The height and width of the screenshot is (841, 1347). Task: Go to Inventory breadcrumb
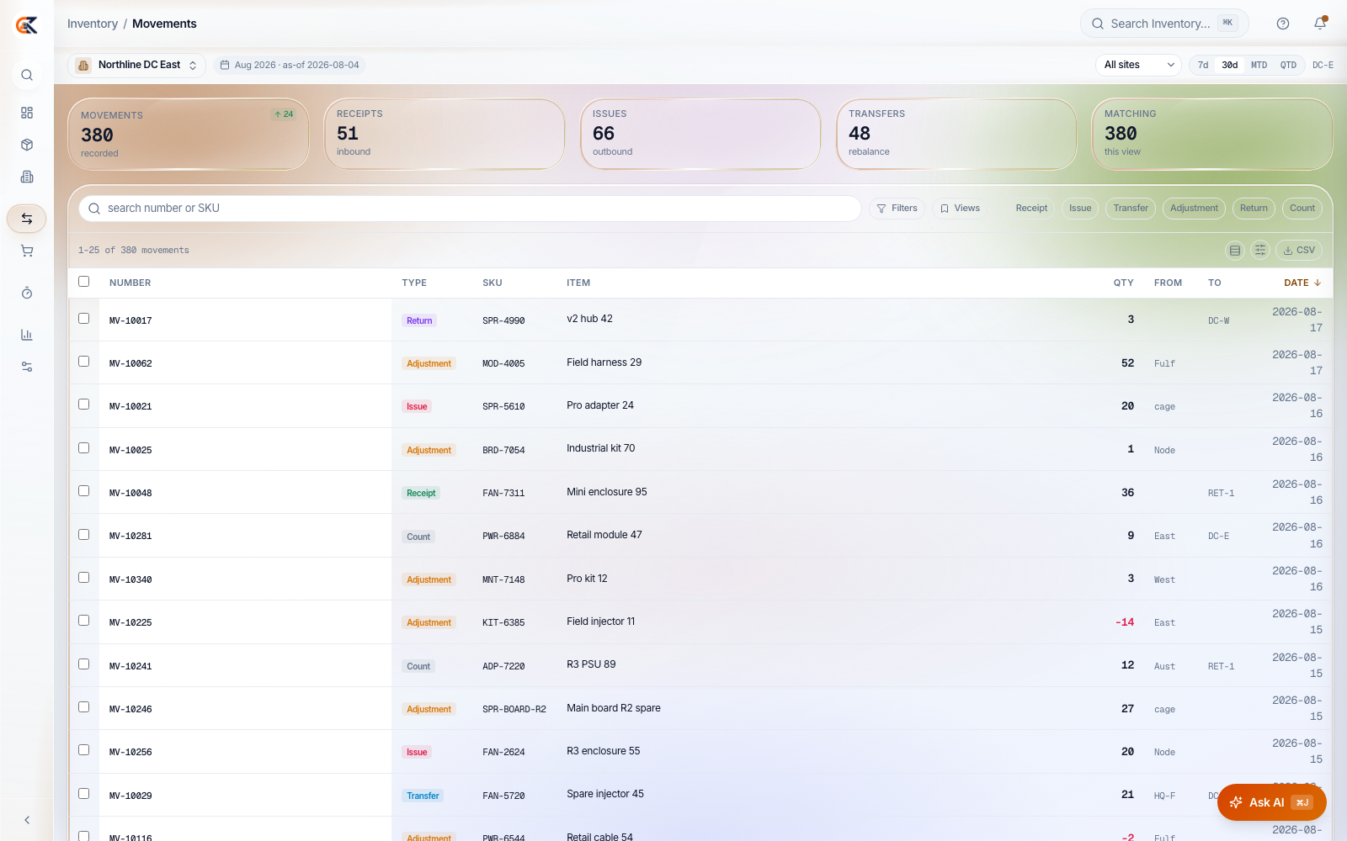point(93,24)
